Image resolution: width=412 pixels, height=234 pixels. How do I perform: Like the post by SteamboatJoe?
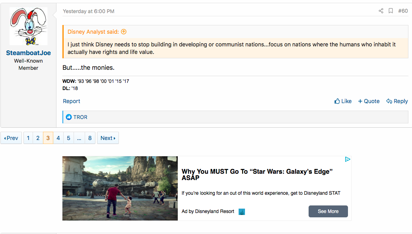coord(343,101)
